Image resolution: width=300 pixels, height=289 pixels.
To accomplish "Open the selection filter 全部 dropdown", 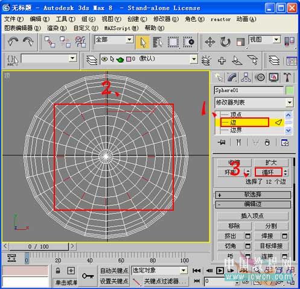I will click(x=114, y=40).
